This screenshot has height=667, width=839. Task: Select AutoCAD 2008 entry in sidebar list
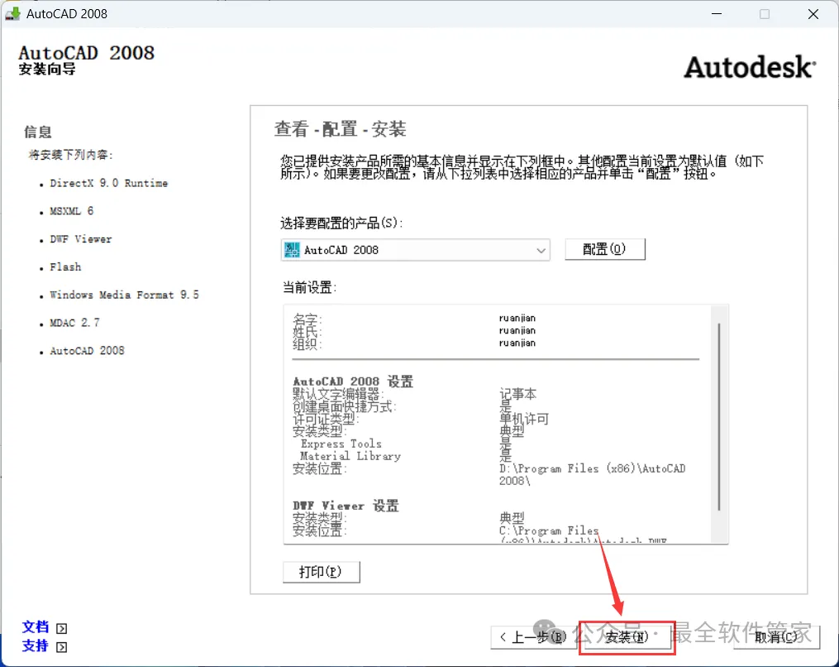(x=88, y=350)
